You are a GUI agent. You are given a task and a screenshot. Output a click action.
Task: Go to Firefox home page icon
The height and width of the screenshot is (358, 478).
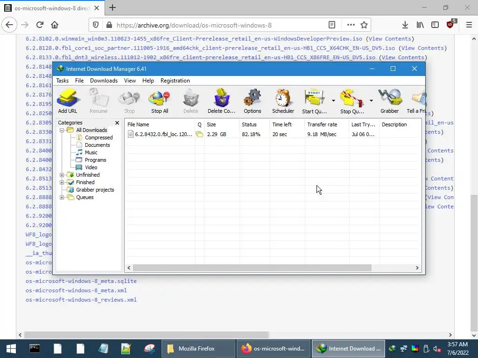pyautogui.click(x=55, y=25)
